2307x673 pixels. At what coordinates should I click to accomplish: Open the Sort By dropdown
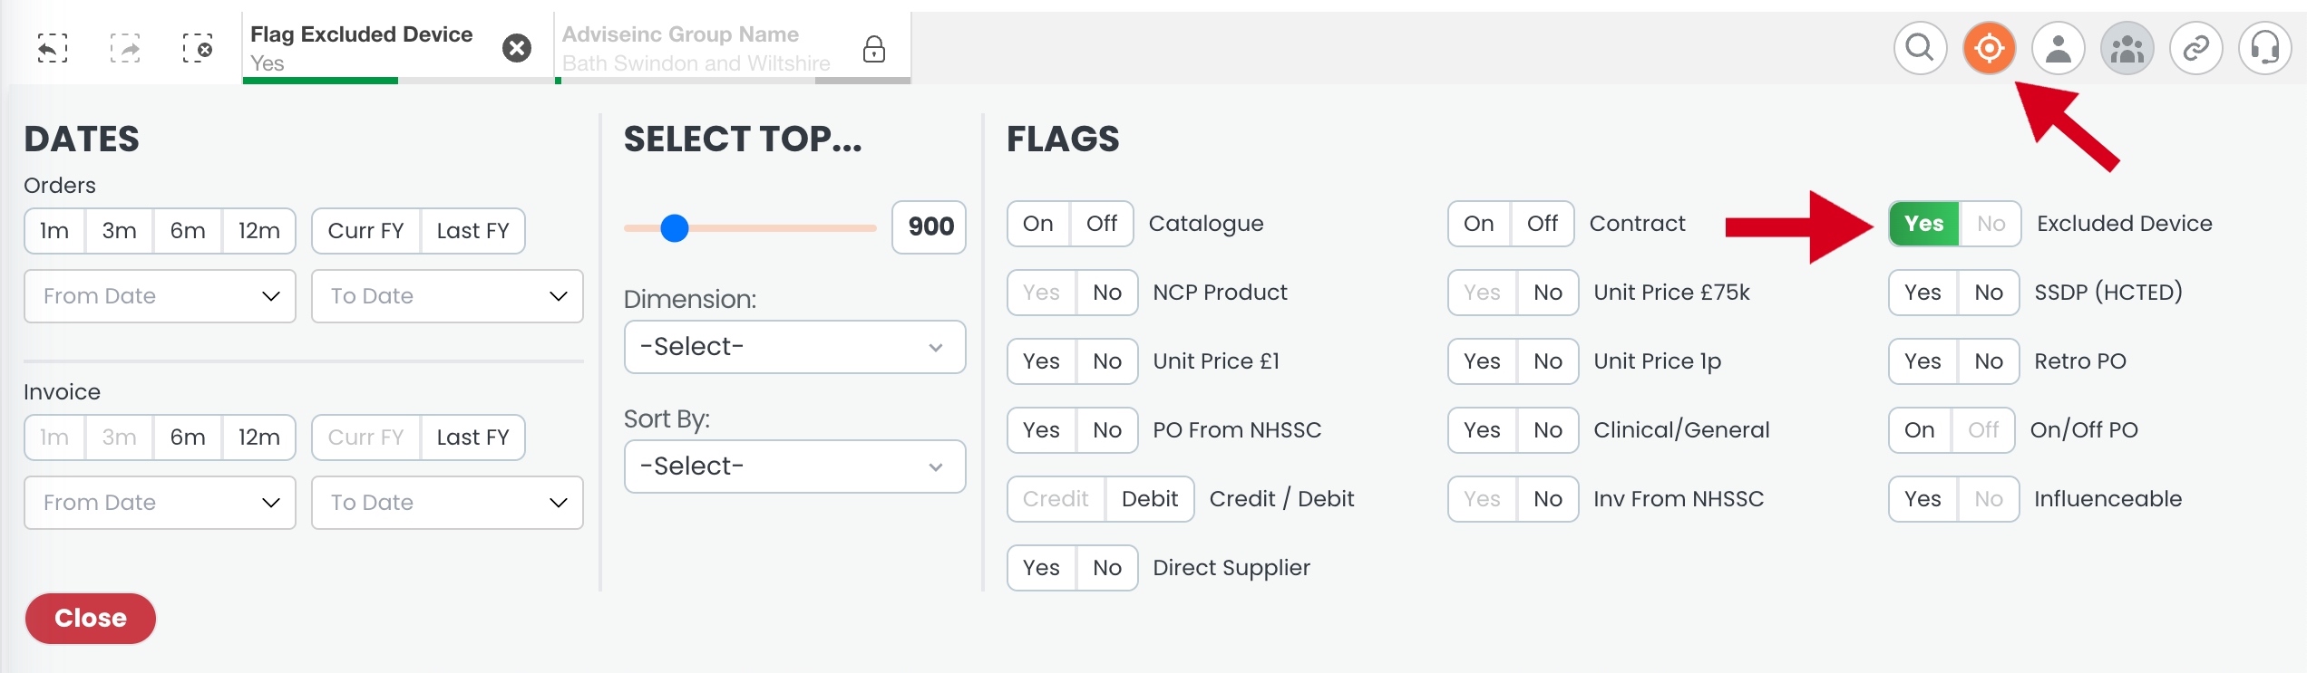pyautogui.click(x=794, y=466)
